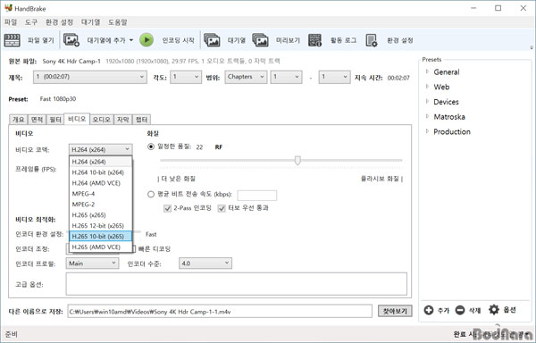Click the RF quality slider handle
The width and height of the screenshot is (536, 343).
[297, 160]
